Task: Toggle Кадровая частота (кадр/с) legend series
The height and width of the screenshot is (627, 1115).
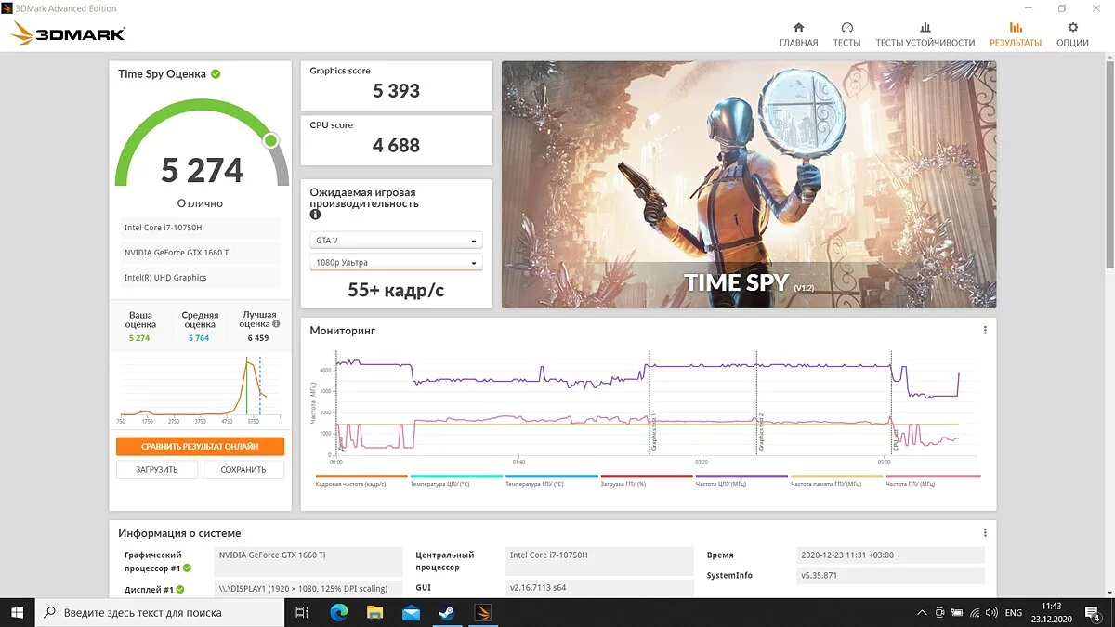Action: (x=361, y=481)
